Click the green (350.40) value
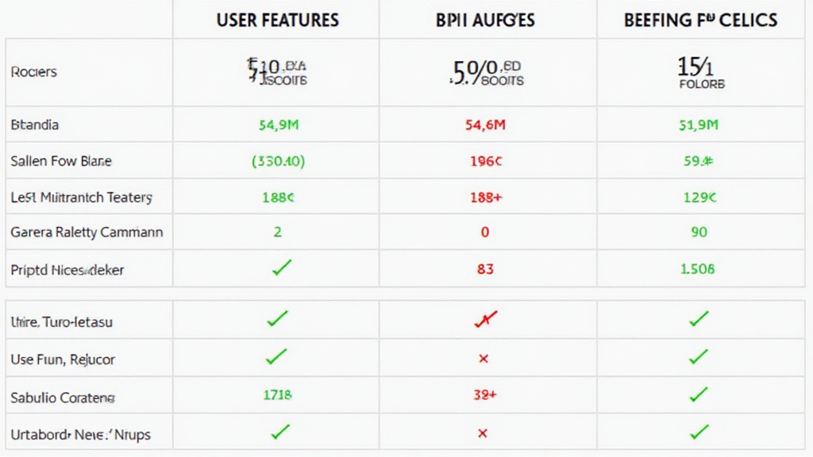This screenshot has height=457, width=813. 278,161
